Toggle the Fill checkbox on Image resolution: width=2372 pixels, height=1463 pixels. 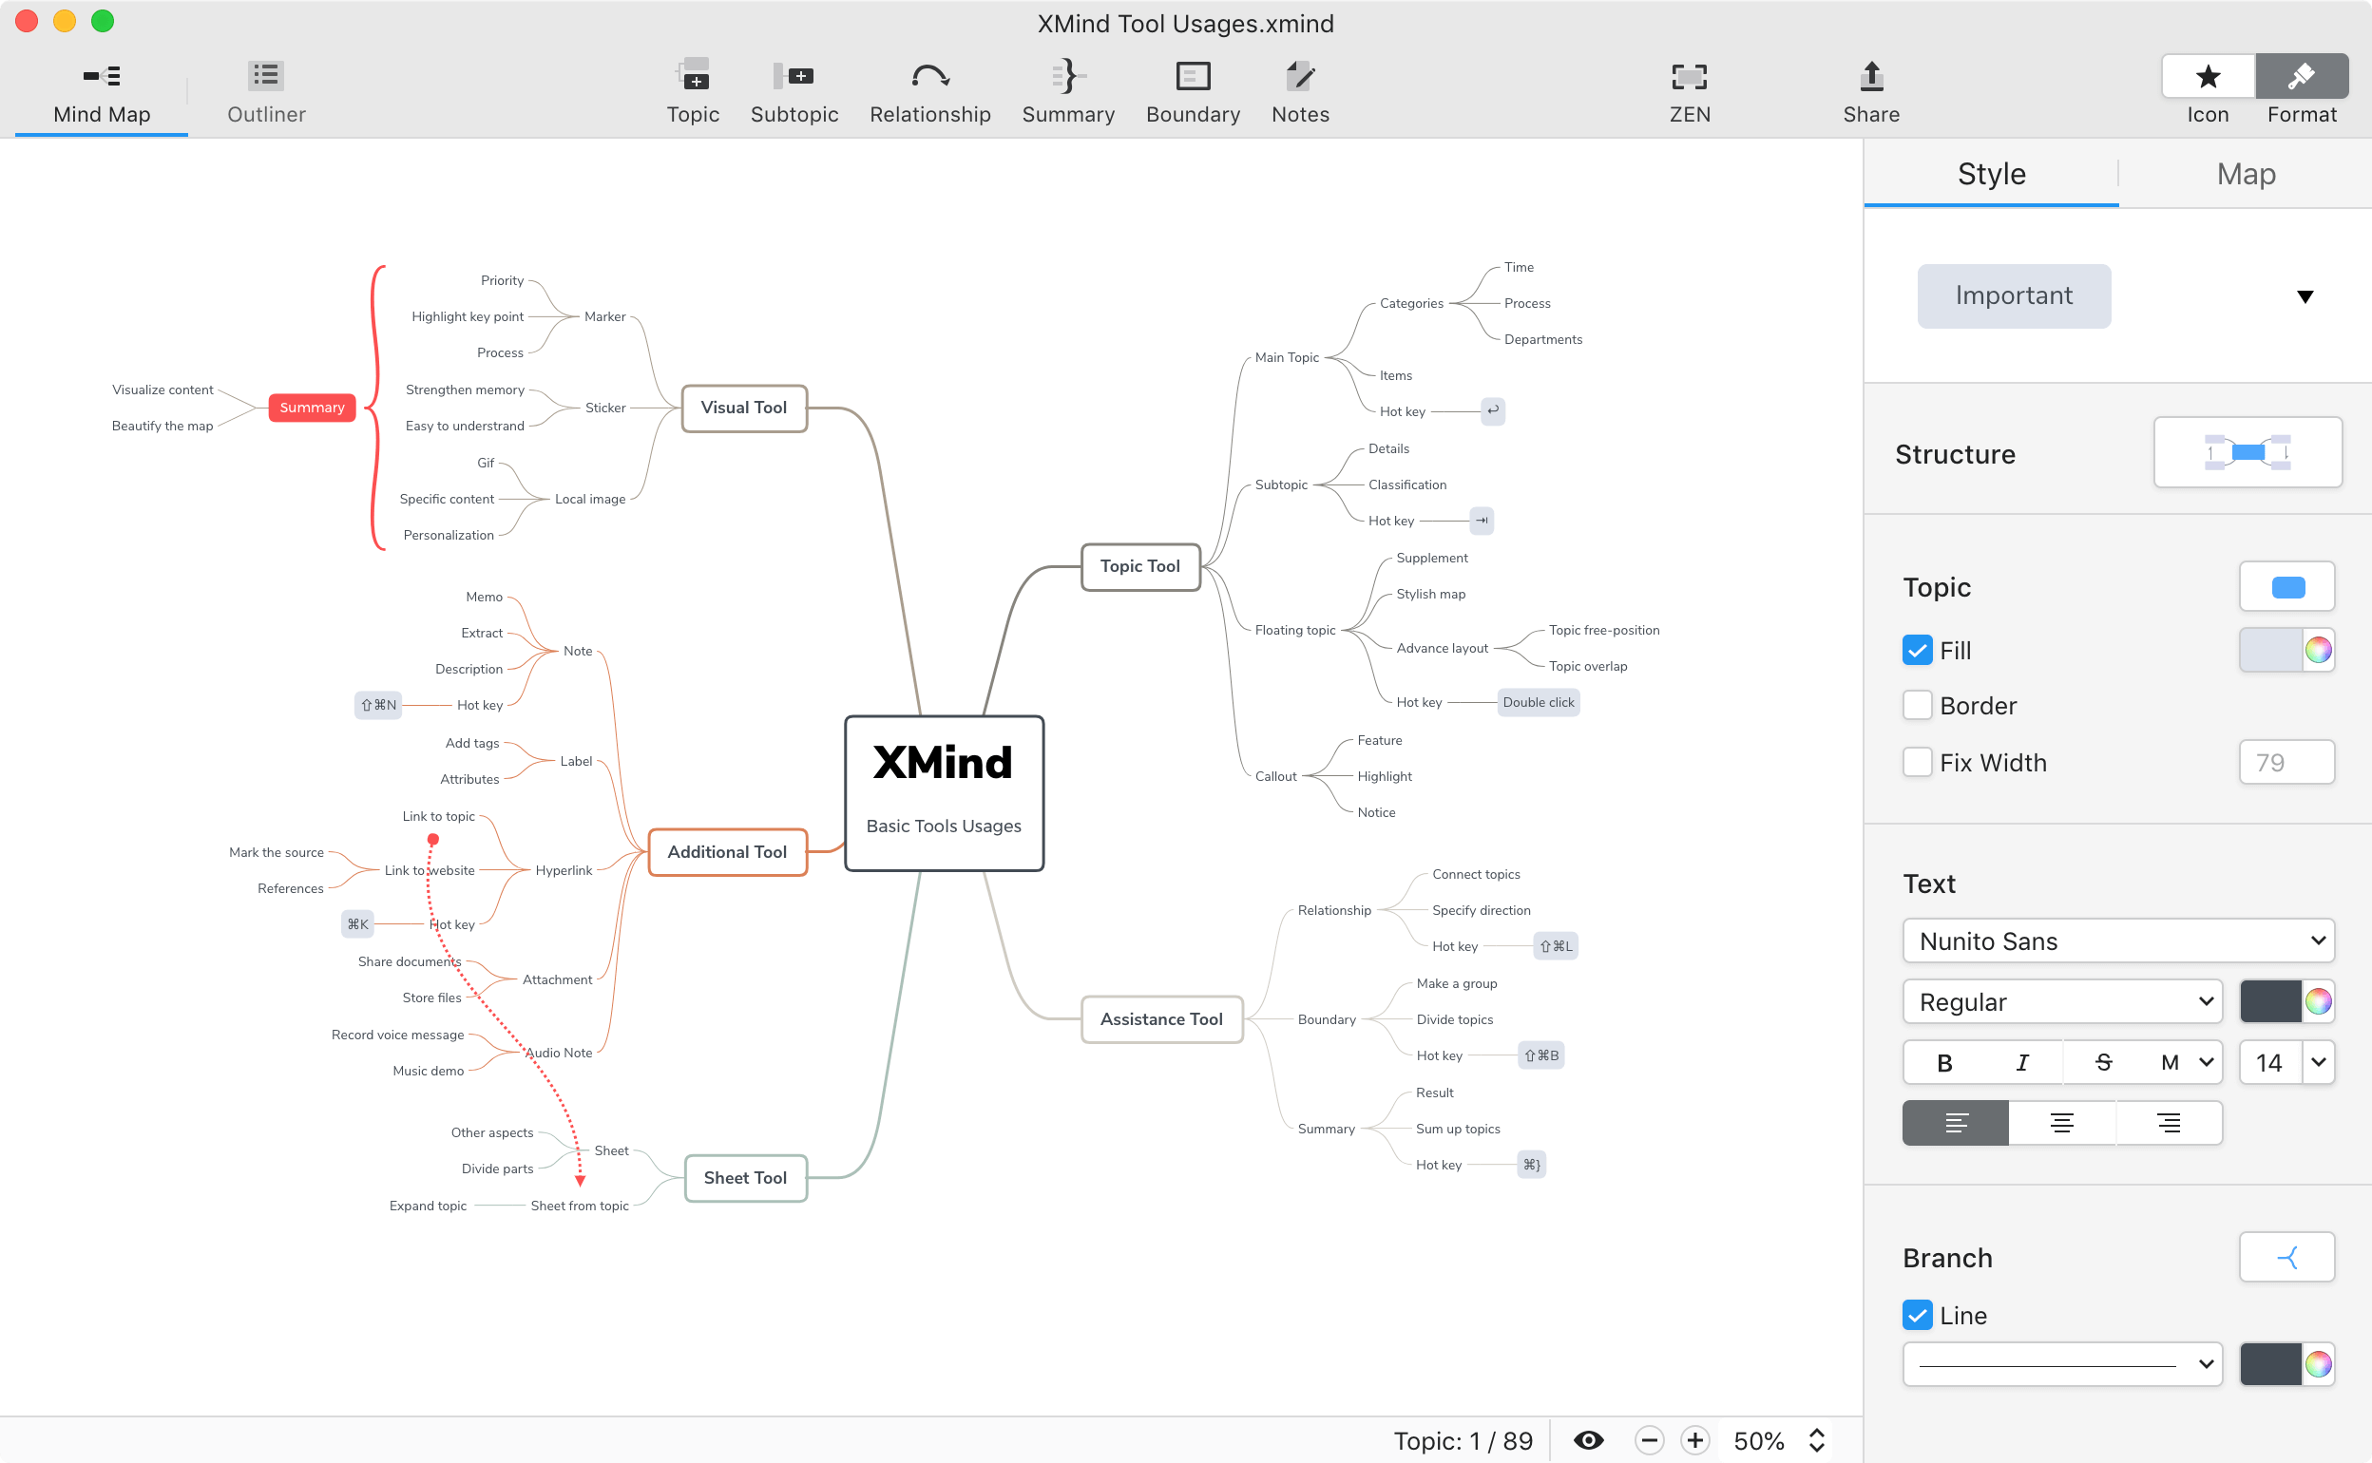pos(1916,649)
